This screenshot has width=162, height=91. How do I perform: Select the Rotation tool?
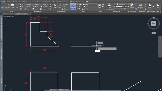point(36,4)
